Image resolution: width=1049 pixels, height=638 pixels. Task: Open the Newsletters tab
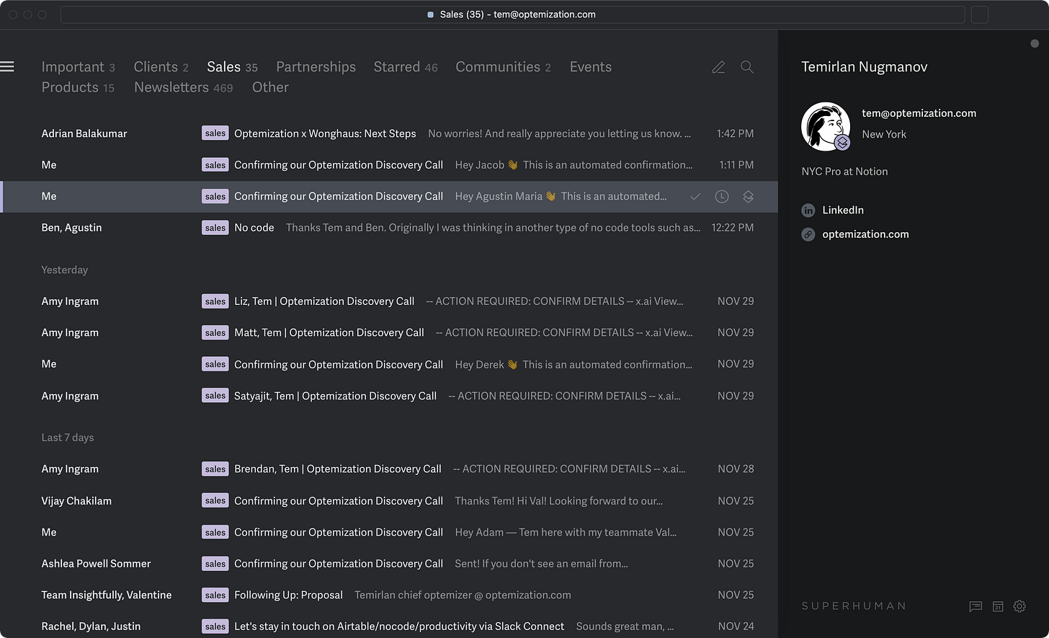point(183,87)
